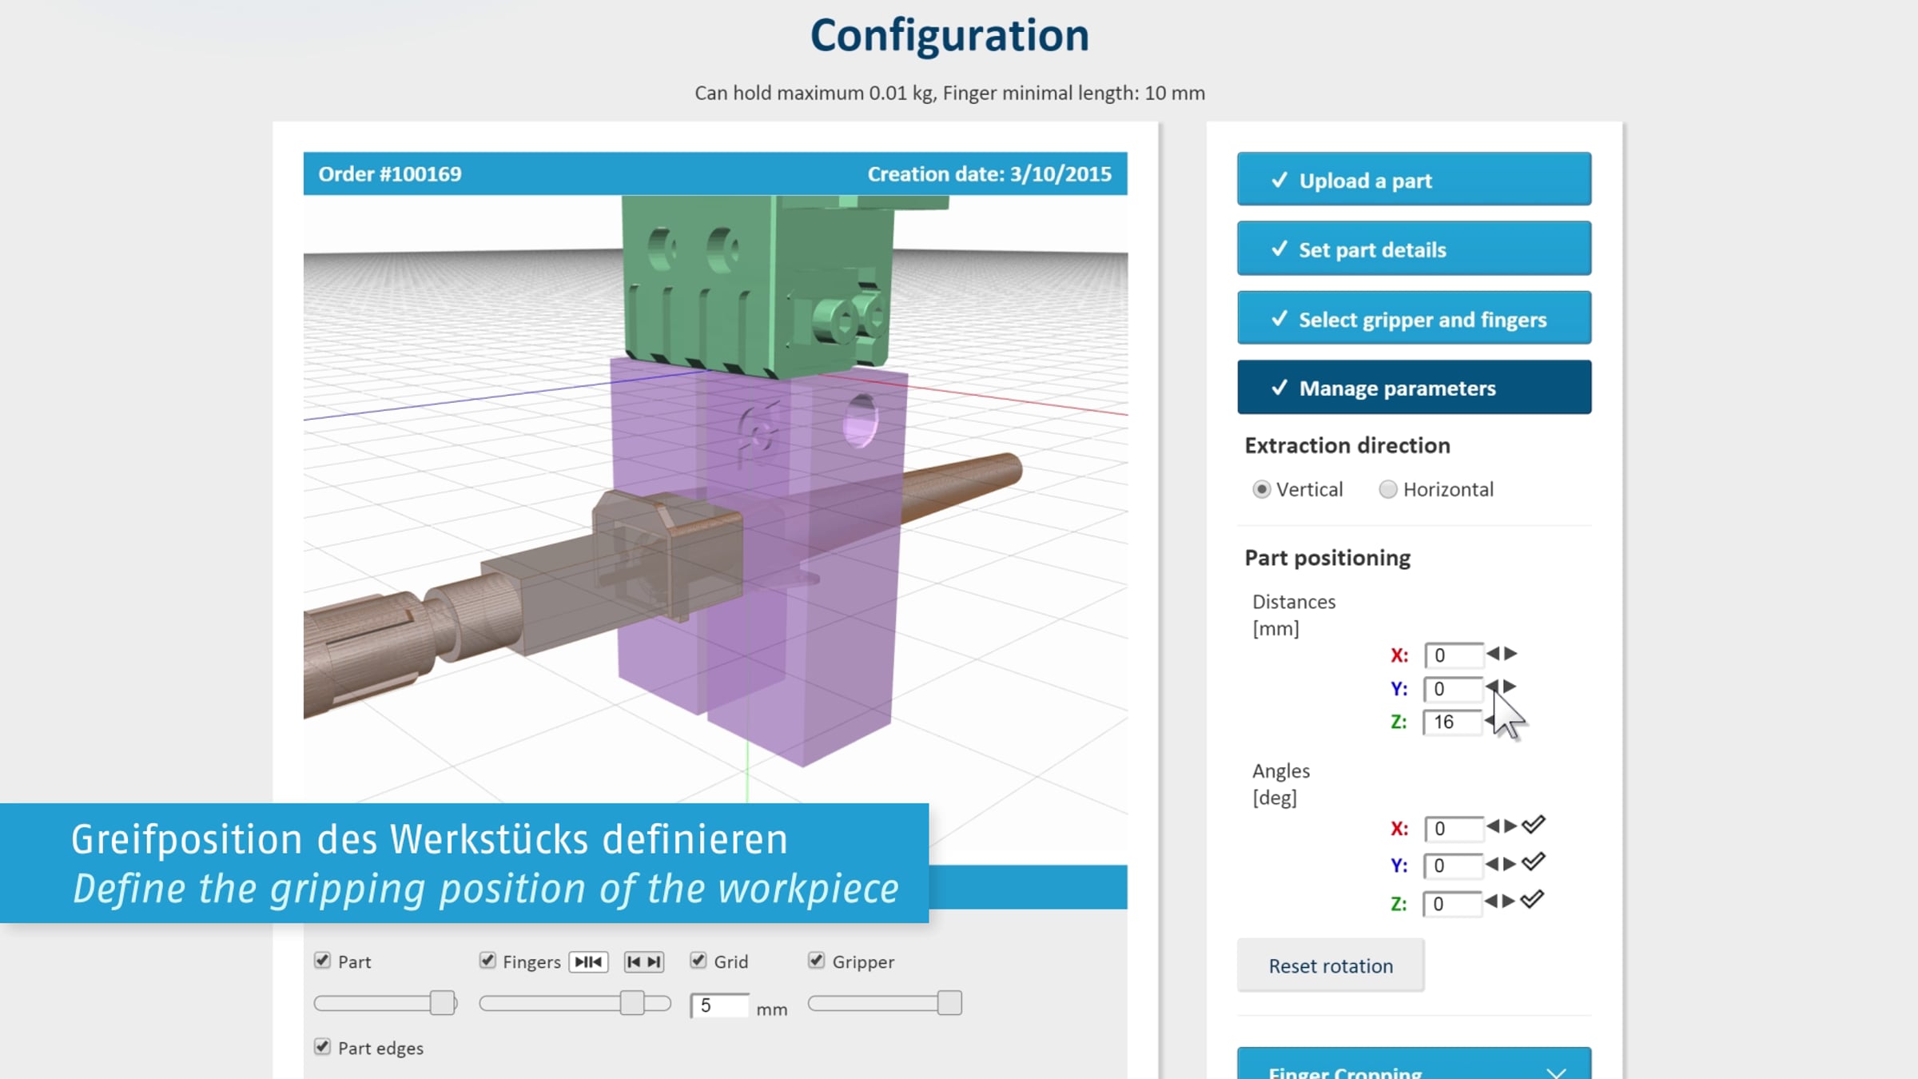Confirm Z angle with checkmark icon
Image resolution: width=1918 pixels, height=1079 pixels.
point(1532,900)
